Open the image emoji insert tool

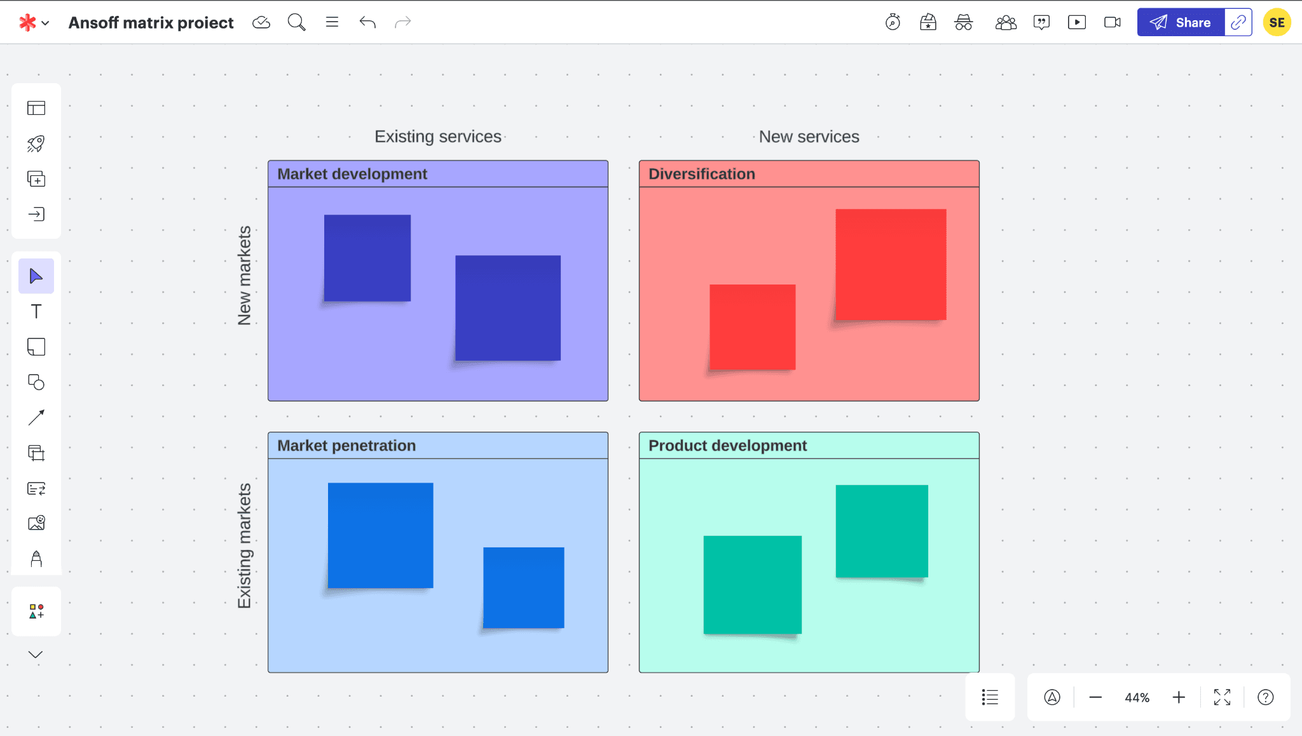click(x=36, y=523)
